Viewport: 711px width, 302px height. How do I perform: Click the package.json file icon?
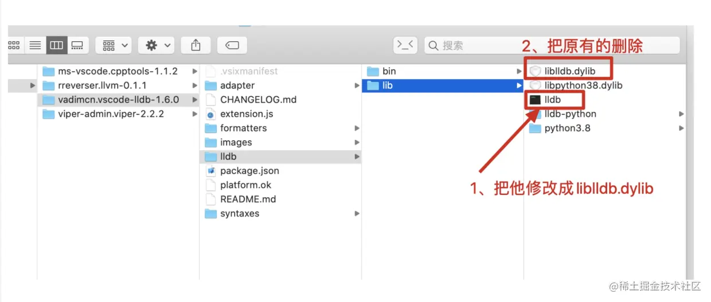210,171
